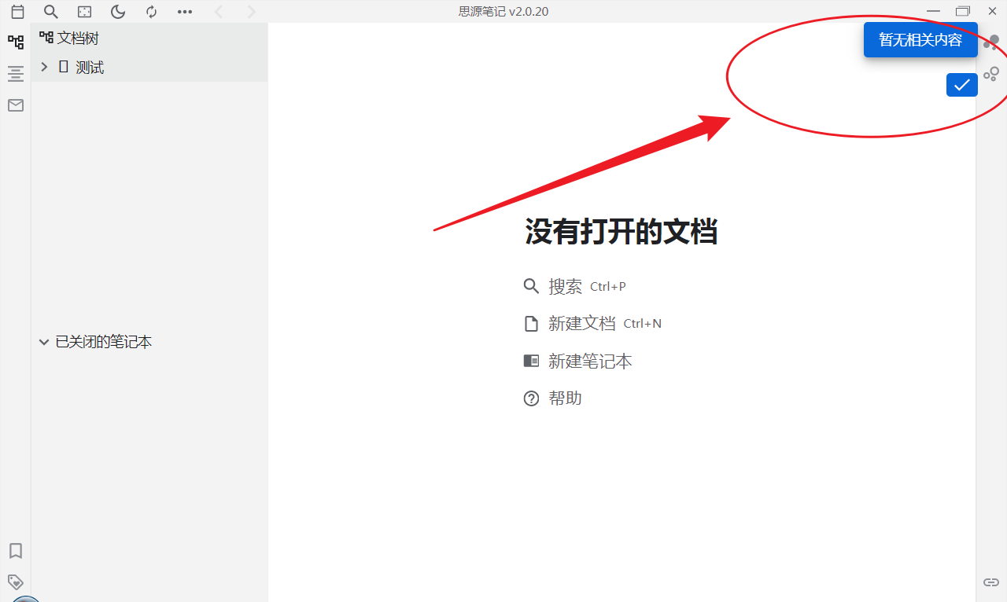Restore down the 思源笔记 window
Viewport: 1007px width, 602px height.
[963, 11]
